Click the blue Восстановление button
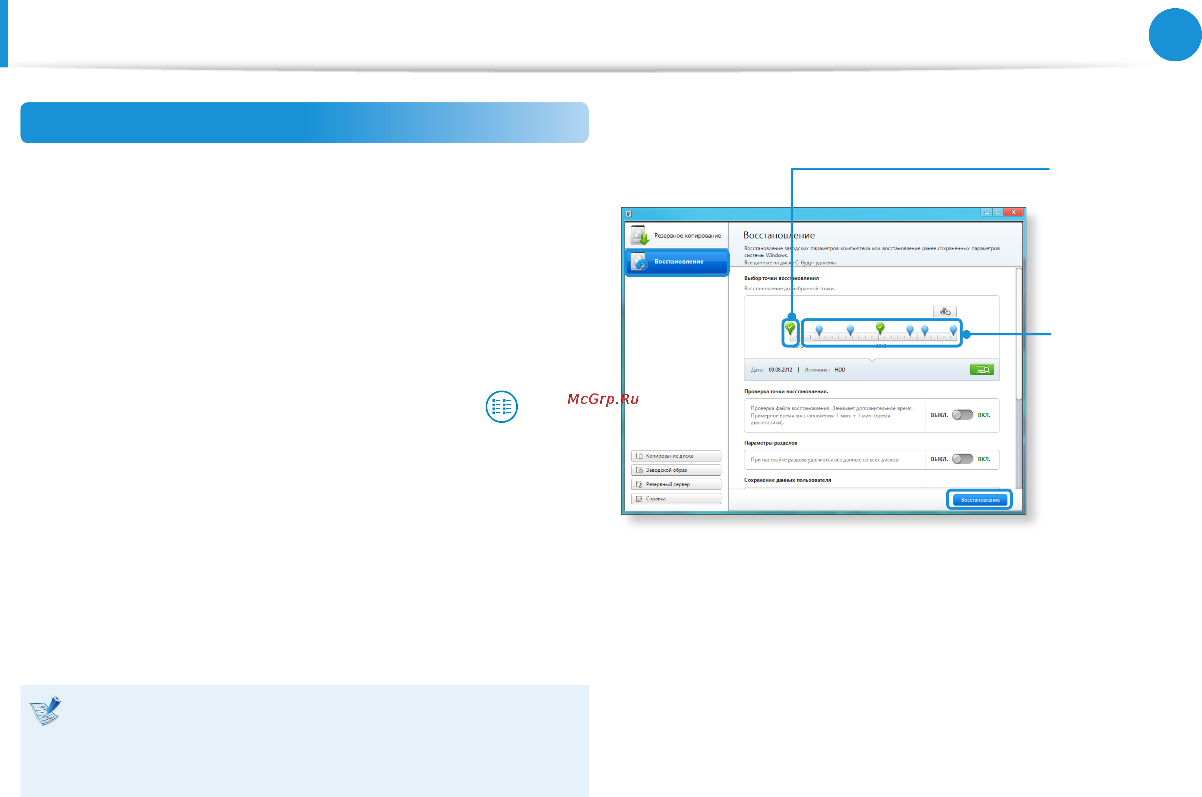The image size is (1202, 797). click(980, 499)
